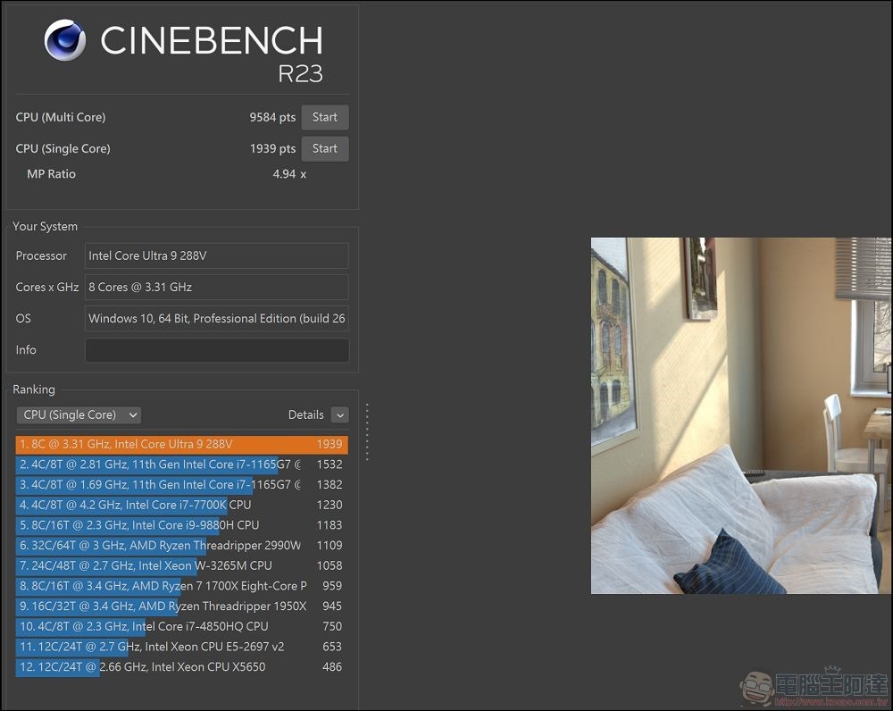Click the 9584 pts multi core score

(272, 117)
